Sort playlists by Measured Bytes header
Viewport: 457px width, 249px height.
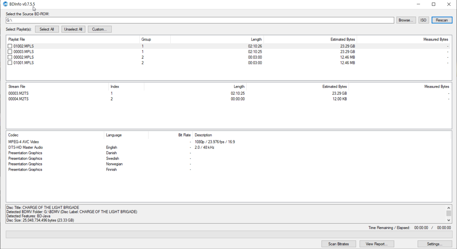pyautogui.click(x=403, y=40)
